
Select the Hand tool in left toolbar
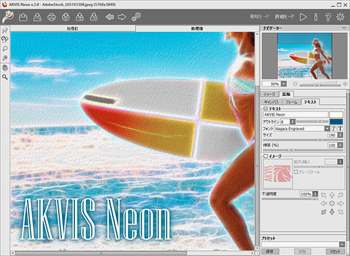click(x=5, y=67)
